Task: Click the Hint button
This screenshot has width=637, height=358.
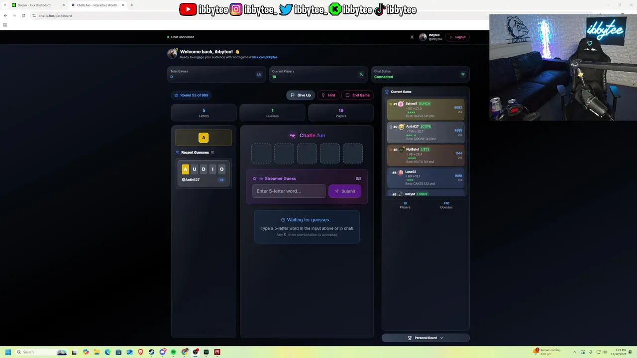Action: tap(328, 95)
